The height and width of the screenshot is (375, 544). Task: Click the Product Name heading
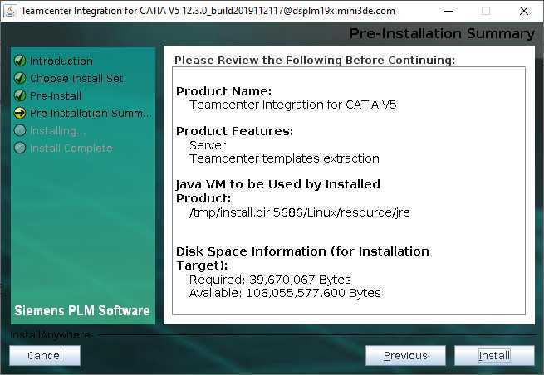pos(223,91)
